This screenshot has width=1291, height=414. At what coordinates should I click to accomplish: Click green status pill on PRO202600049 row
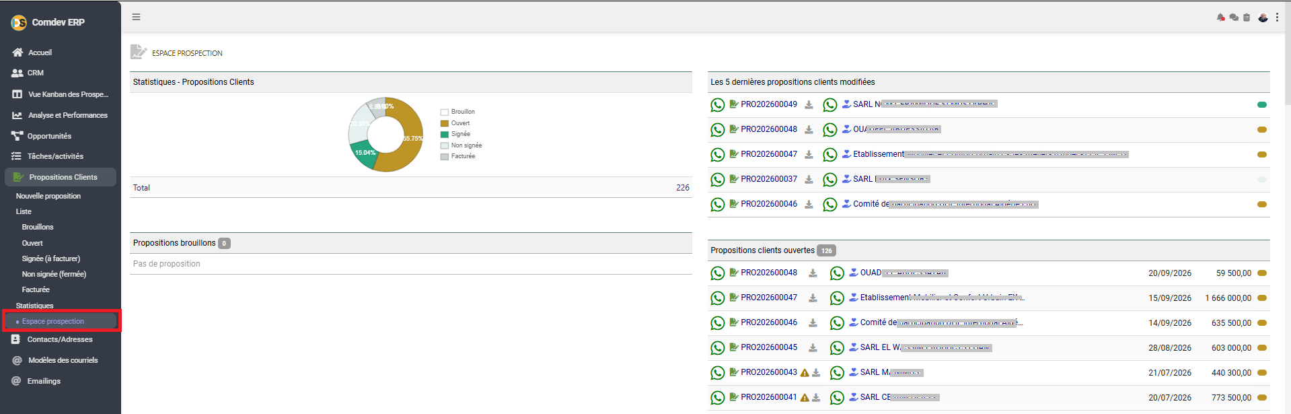tap(1262, 104)
